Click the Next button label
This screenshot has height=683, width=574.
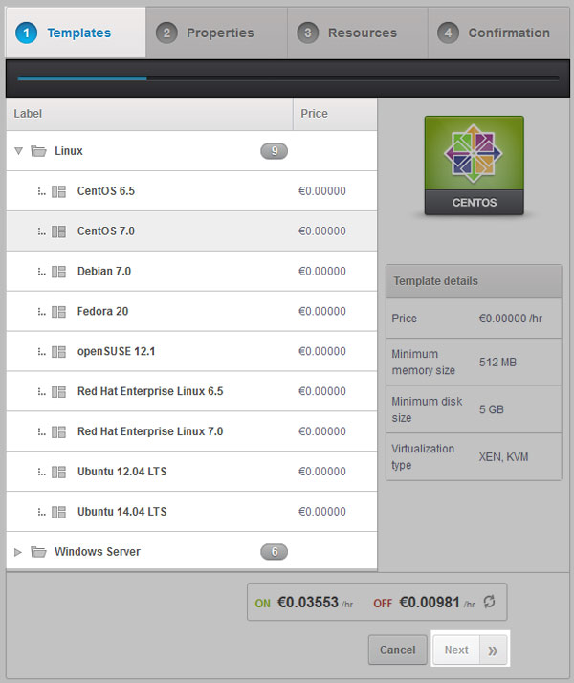pos(456,650)
